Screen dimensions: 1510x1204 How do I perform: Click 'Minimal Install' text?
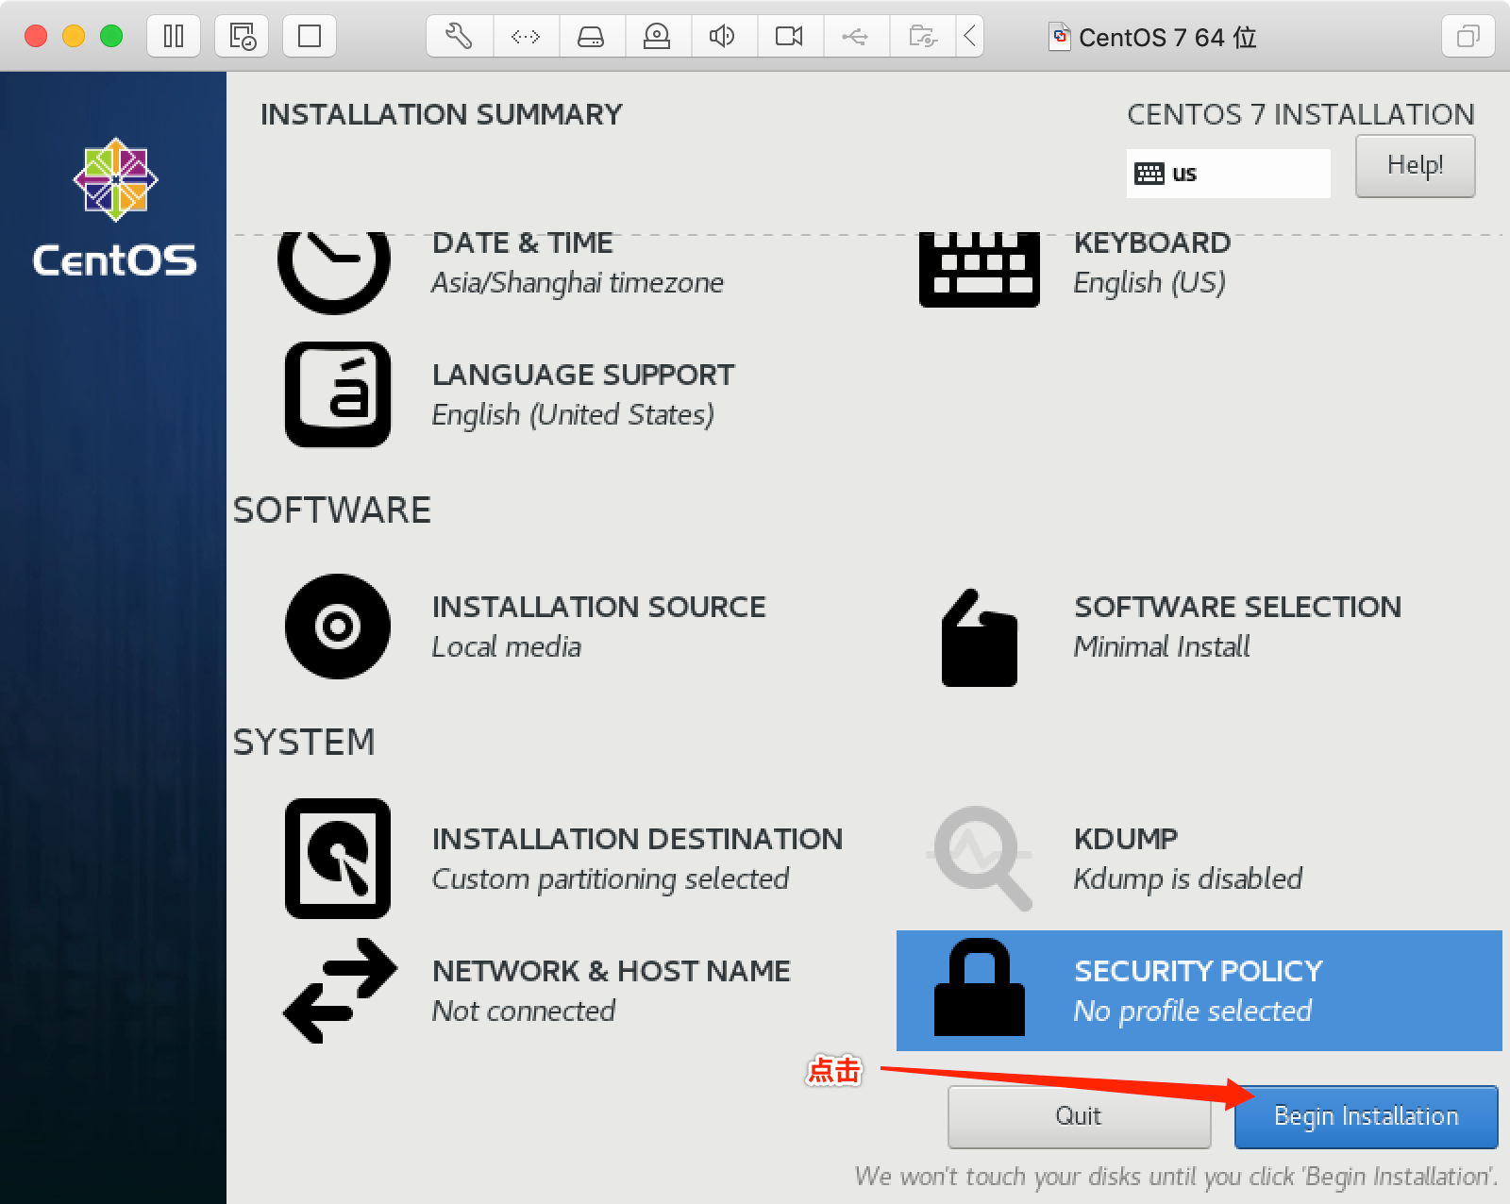tap(1162, 647)
